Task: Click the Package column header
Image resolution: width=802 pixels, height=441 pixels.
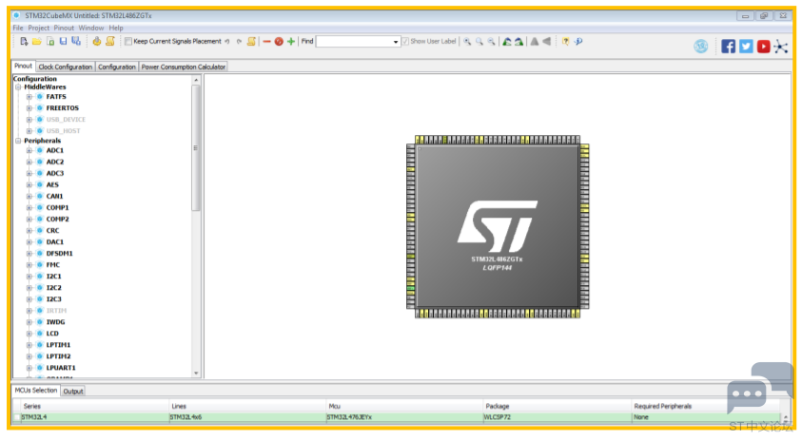Action: (x=557, y=406)
